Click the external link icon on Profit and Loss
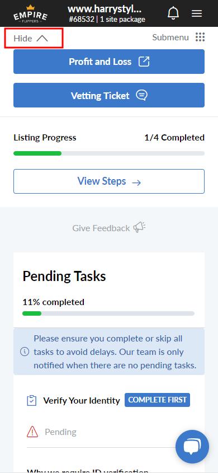218x473 pixels. (x=144, y=62)
